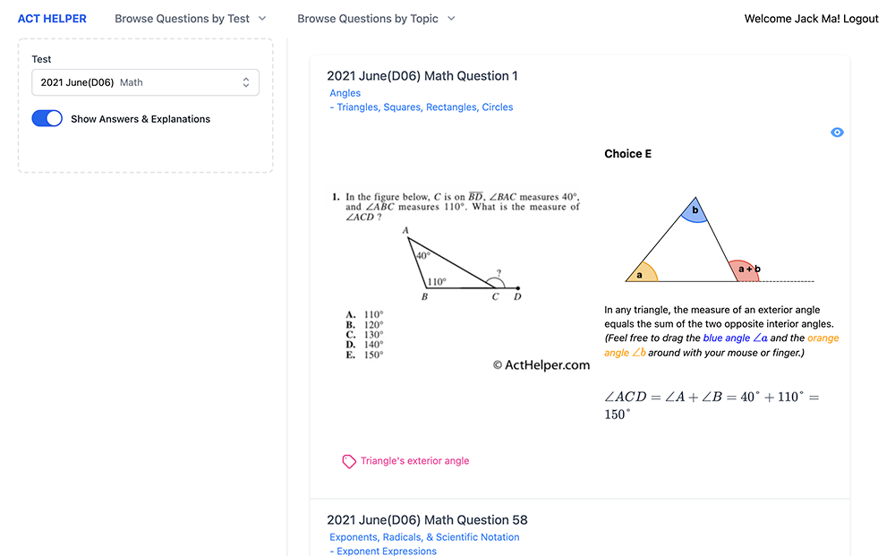This screenshot has width=895, height=556.
Task: Click the Math Question 58 title
Action: (427, 520)
